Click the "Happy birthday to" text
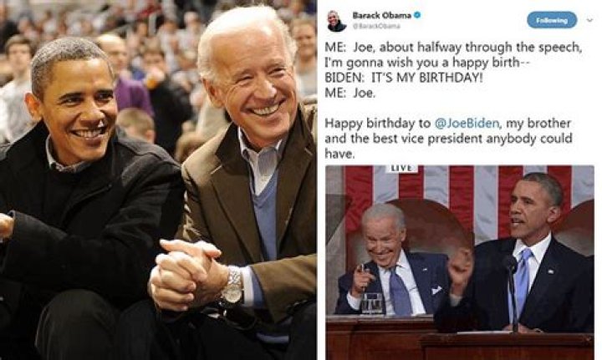602x360 pixels. tap(378, 124)
